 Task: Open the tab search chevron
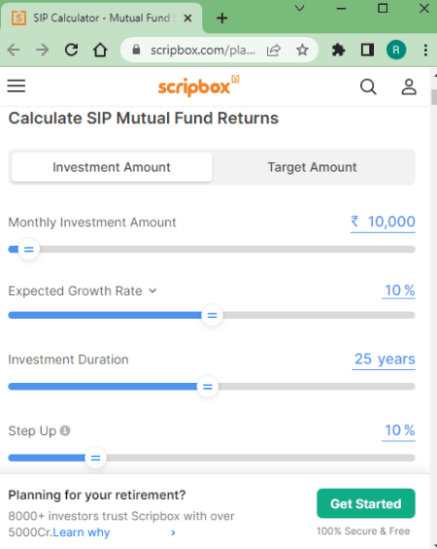click(x=300, y=8)
